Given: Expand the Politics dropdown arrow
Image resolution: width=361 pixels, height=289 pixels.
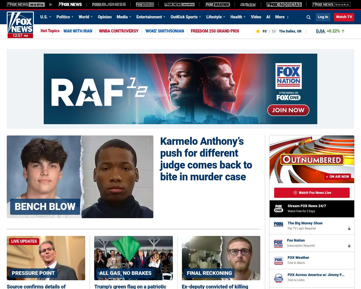Looking at the screenshot, I should 72,17.
